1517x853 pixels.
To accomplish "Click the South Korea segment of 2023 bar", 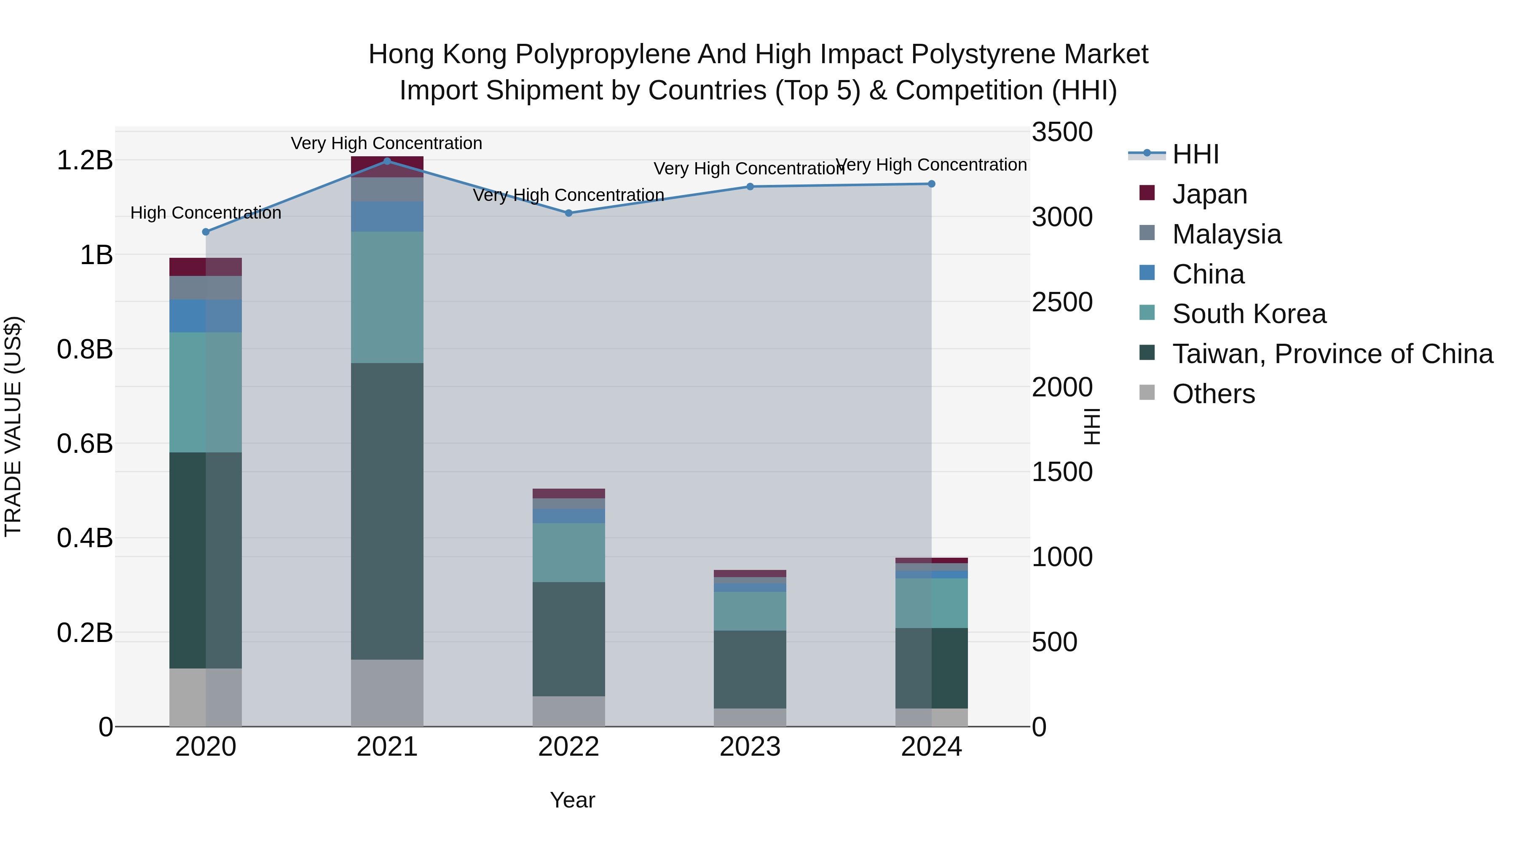I will click(x=750, y=612).
